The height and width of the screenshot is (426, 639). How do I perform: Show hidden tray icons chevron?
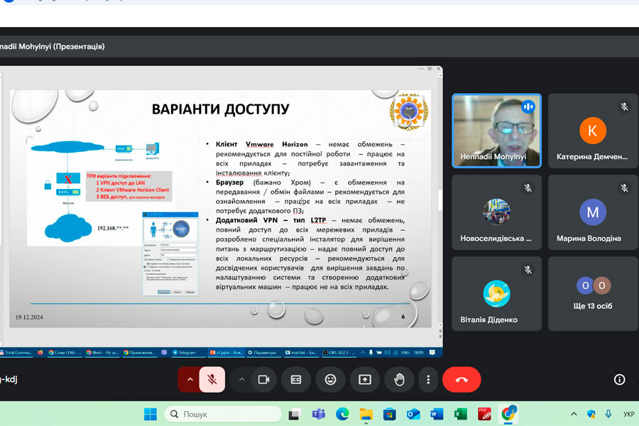click(x=574, y=414)
